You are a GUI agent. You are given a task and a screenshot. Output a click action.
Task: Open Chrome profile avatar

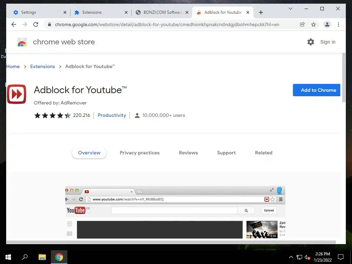click(327, 24)
